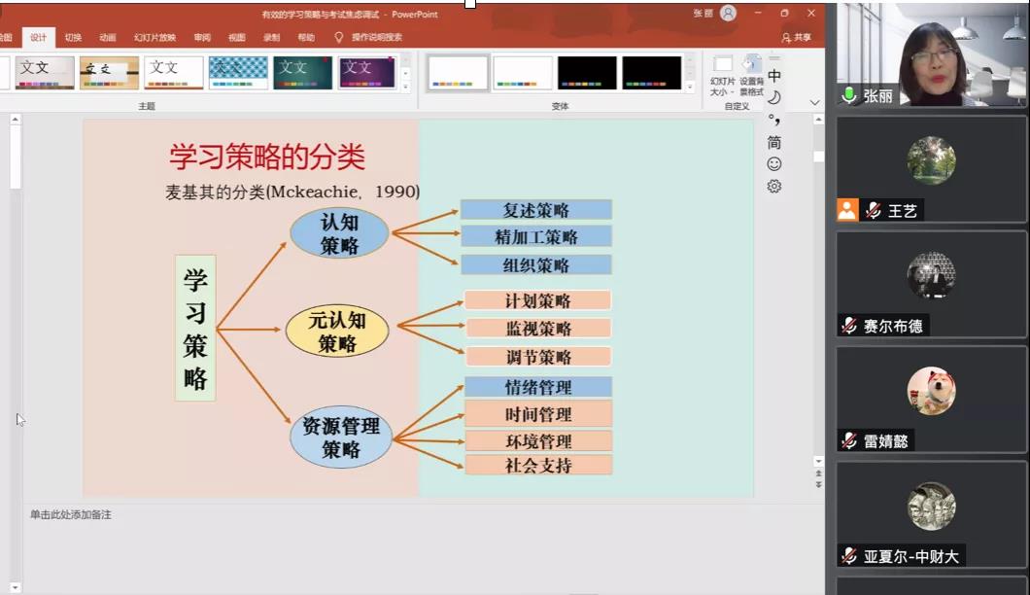1030x595 pixels.
Task: Click 张丽's active microphone icon
Action: pos(848,96)
